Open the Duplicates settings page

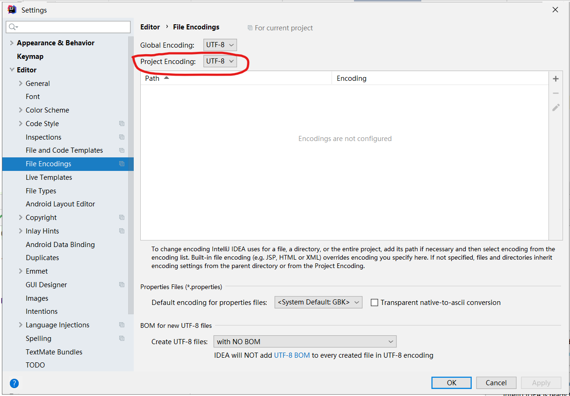point(42,258)
